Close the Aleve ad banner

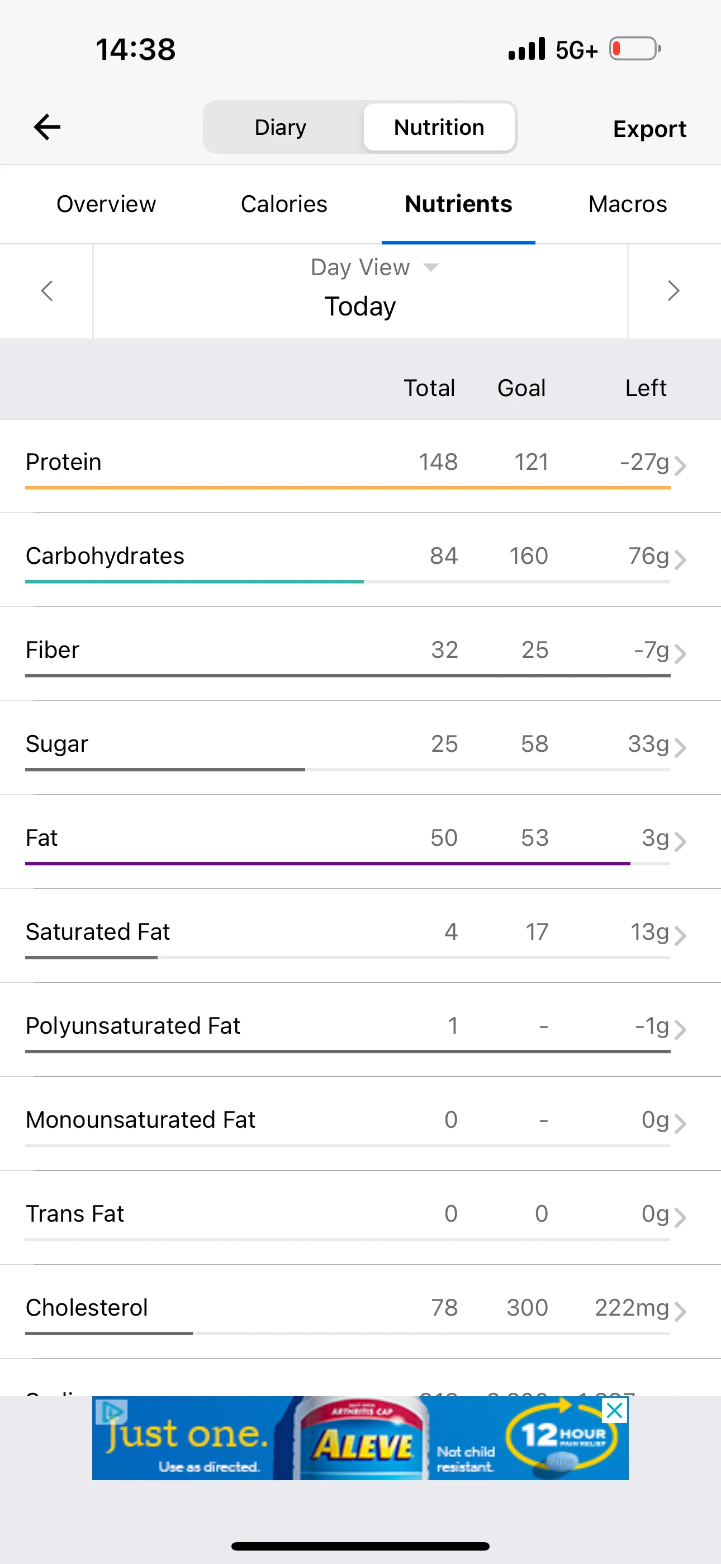click(x=614, y=1410)
